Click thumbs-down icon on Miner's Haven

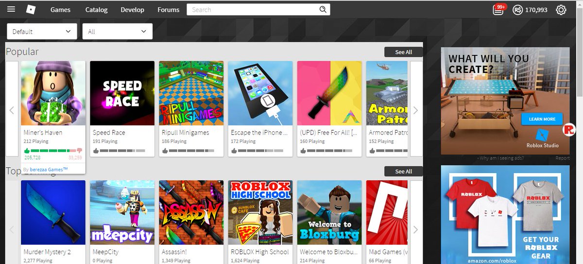[79, 151]
